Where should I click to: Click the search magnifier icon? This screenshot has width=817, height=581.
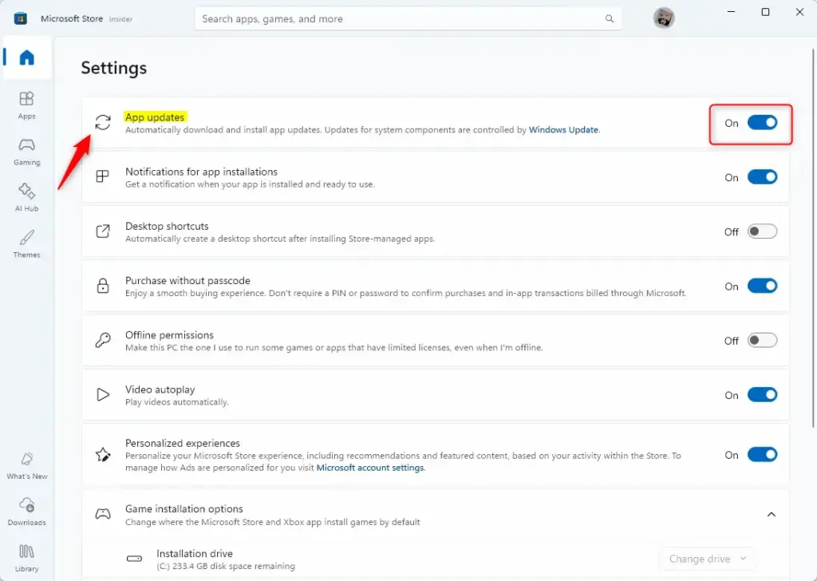pos(609,19)
